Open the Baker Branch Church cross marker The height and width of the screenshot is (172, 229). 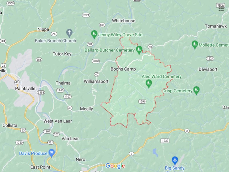(69, 33)
